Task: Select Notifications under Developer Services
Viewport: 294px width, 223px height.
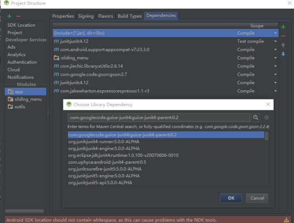Action: tap(21, 77)
